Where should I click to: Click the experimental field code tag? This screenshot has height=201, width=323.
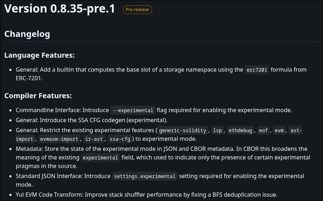pos(100,158)
